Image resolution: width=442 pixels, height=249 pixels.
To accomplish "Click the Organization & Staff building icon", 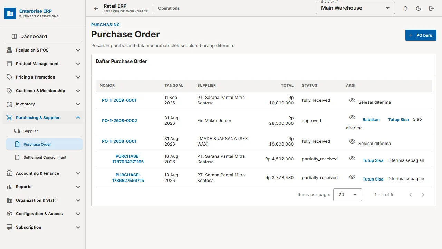I will coord(9,200).
